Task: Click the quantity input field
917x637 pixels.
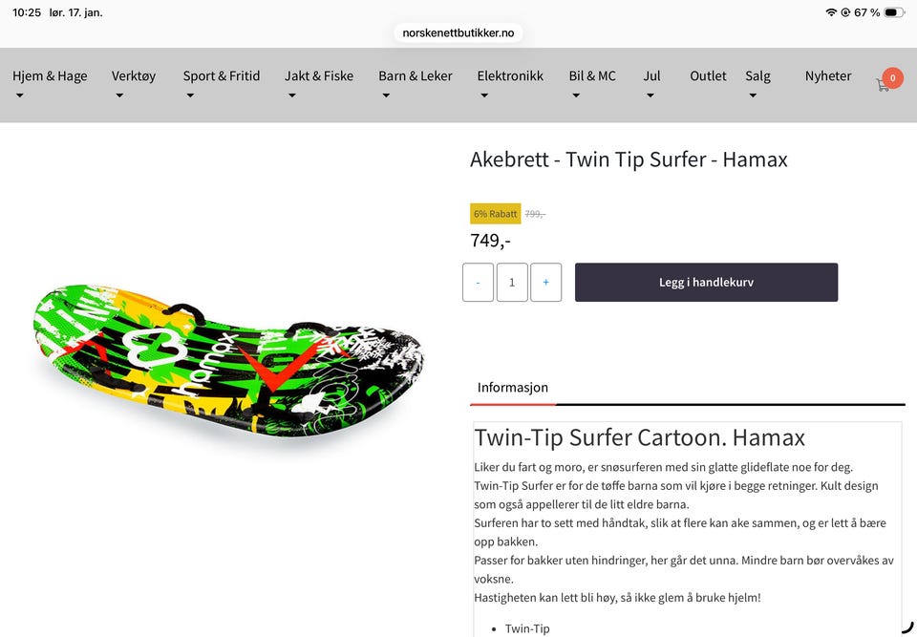Action: coord(512,282)
